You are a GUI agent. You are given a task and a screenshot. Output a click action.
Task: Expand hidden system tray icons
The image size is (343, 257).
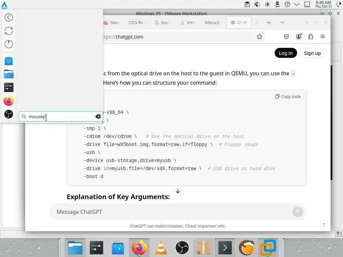(297, 4)
